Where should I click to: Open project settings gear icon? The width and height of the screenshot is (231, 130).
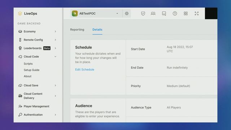(x=127, y=13)
